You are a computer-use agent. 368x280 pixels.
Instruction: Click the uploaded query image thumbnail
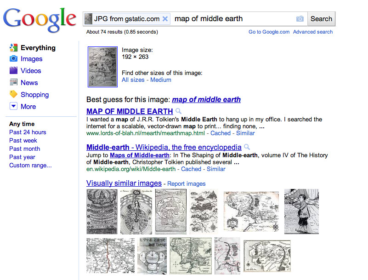point(102,67)
